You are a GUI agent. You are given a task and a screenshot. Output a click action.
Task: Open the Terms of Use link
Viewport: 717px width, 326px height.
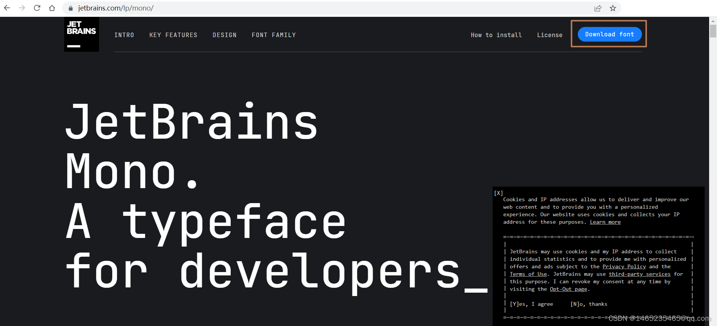tap(528, 274)
